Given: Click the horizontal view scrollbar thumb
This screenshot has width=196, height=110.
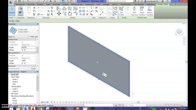Looking at the screenshot, I should 138,102.
